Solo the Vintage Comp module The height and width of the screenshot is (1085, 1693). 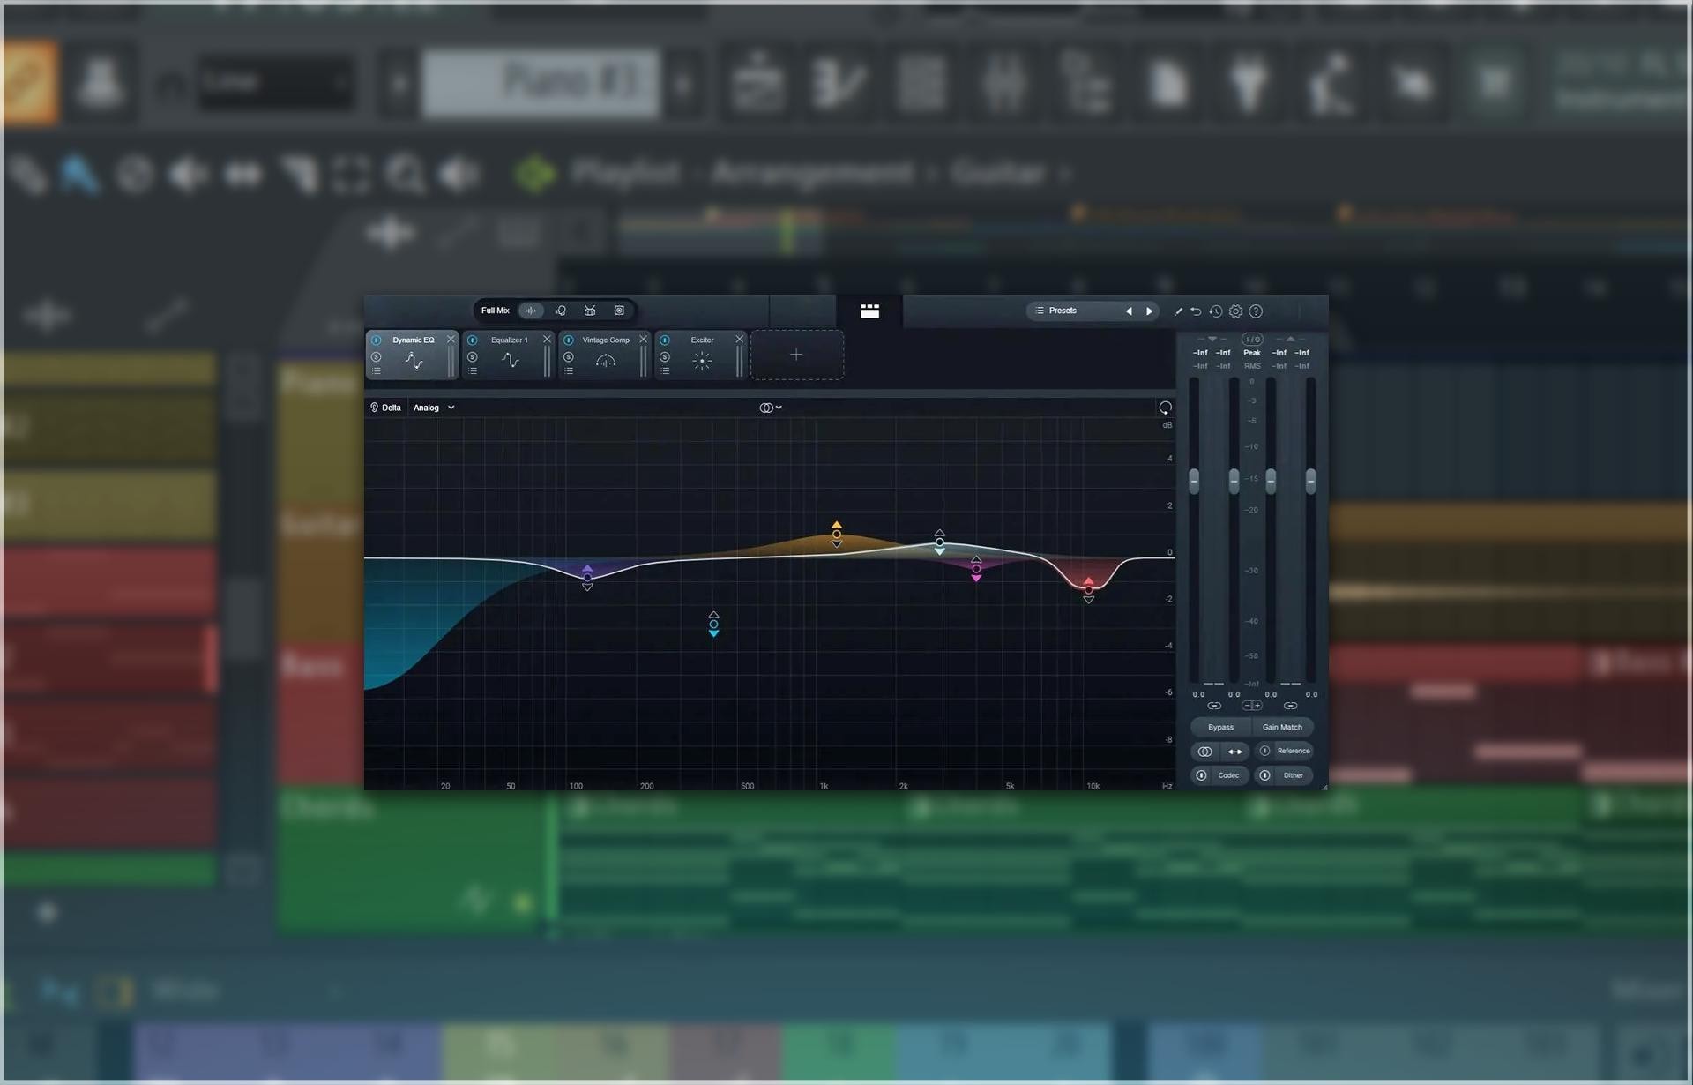pos(569,357)
